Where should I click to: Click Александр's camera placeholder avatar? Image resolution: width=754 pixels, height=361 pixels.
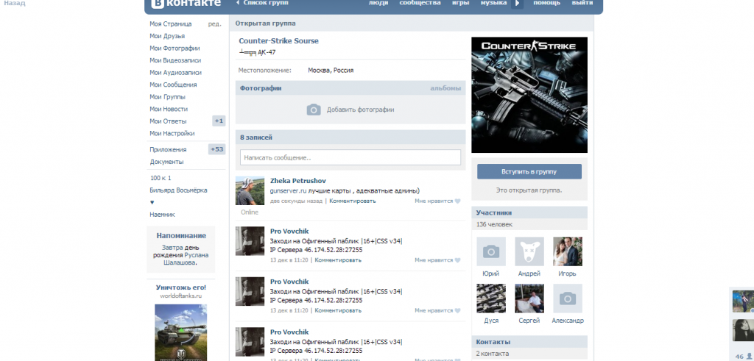click(567, 299)
